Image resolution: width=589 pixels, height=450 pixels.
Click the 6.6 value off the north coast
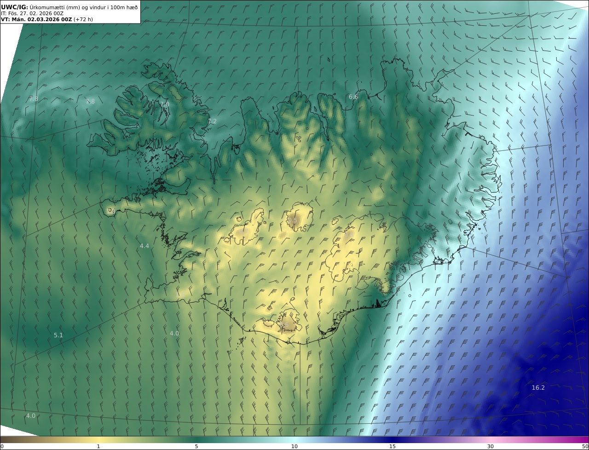click(353, 97)
